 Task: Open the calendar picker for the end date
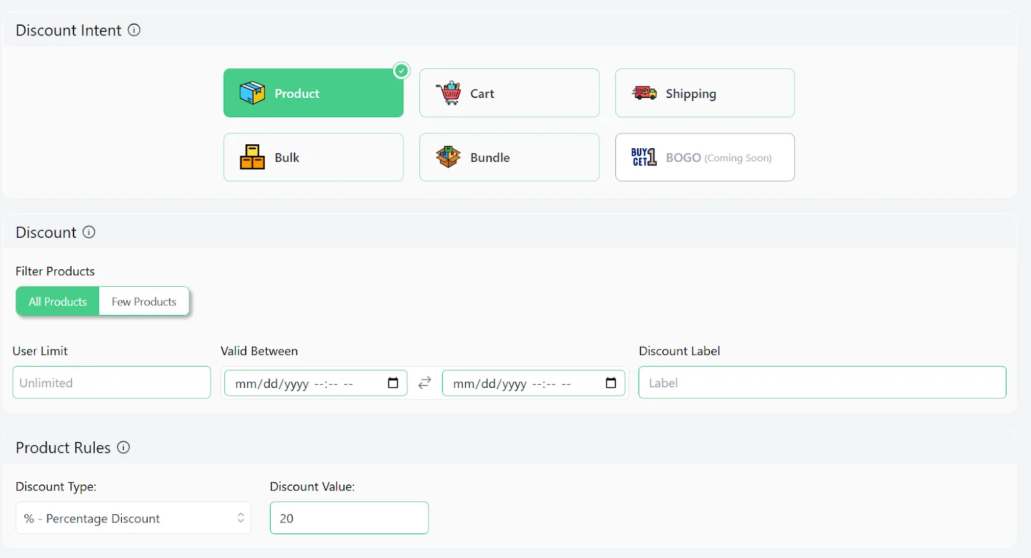click(611, 383)
